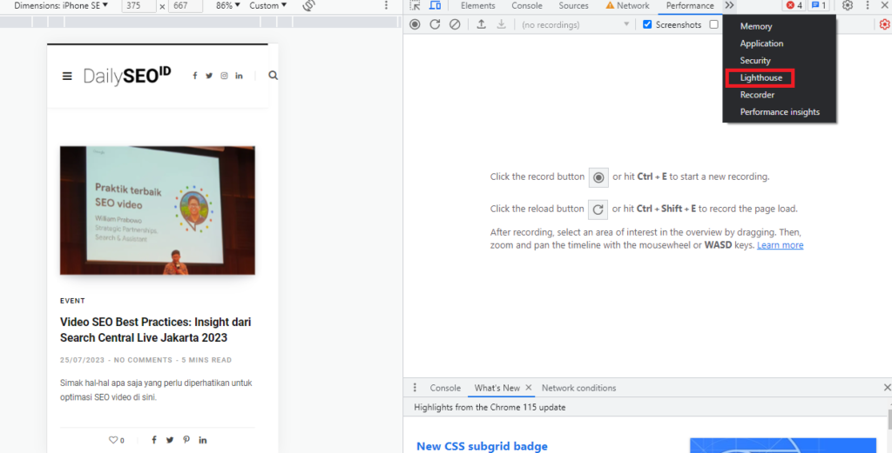Switch to the Network tab
Image resolution: width=892 pixels, height=453 pixels.
pos(627,6)
